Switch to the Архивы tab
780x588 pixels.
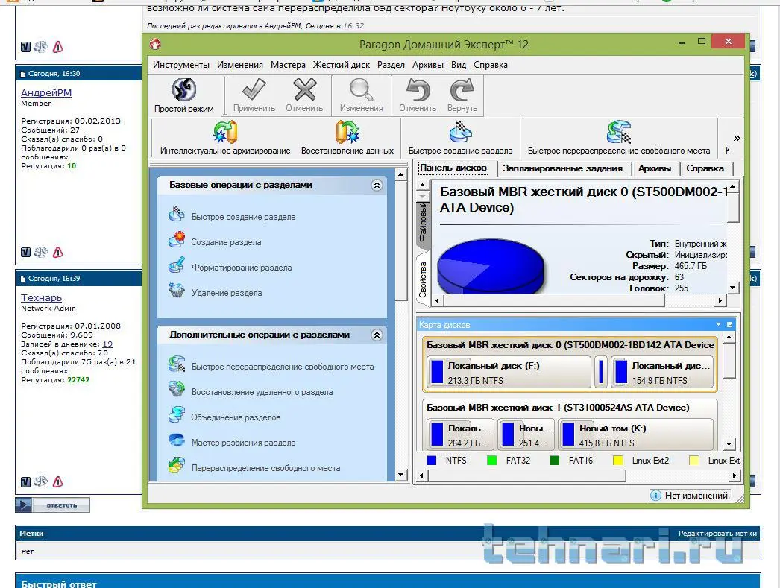tap(655, 168)
